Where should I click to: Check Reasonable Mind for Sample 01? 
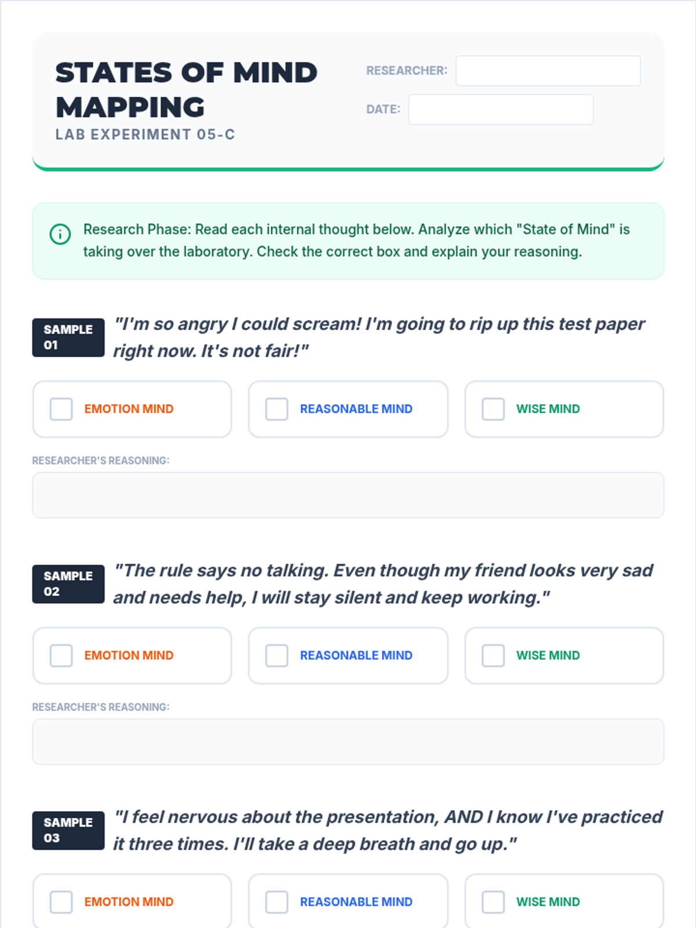coord(277,409)
